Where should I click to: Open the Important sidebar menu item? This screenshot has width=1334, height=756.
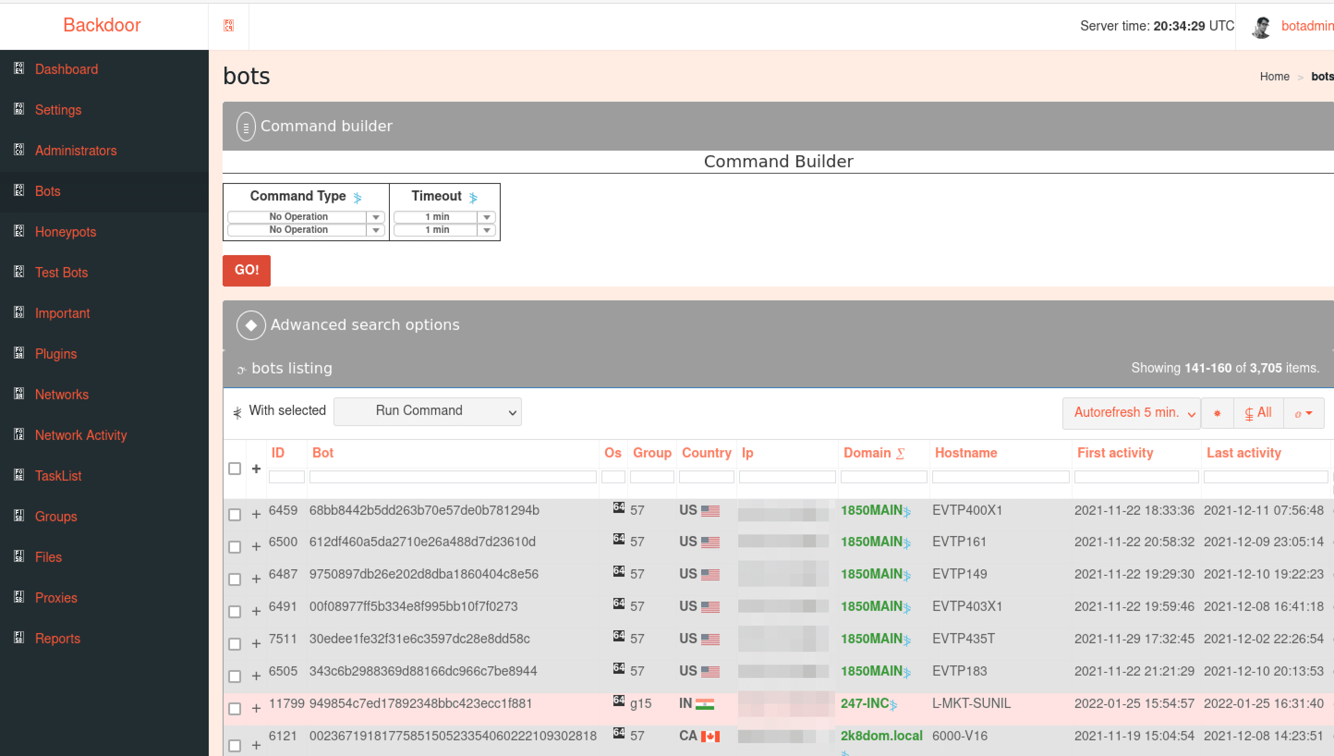pos(104,313)
